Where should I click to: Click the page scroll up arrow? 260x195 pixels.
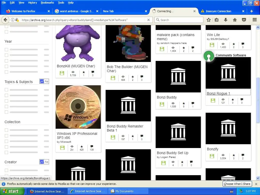[x=258, y=27]
